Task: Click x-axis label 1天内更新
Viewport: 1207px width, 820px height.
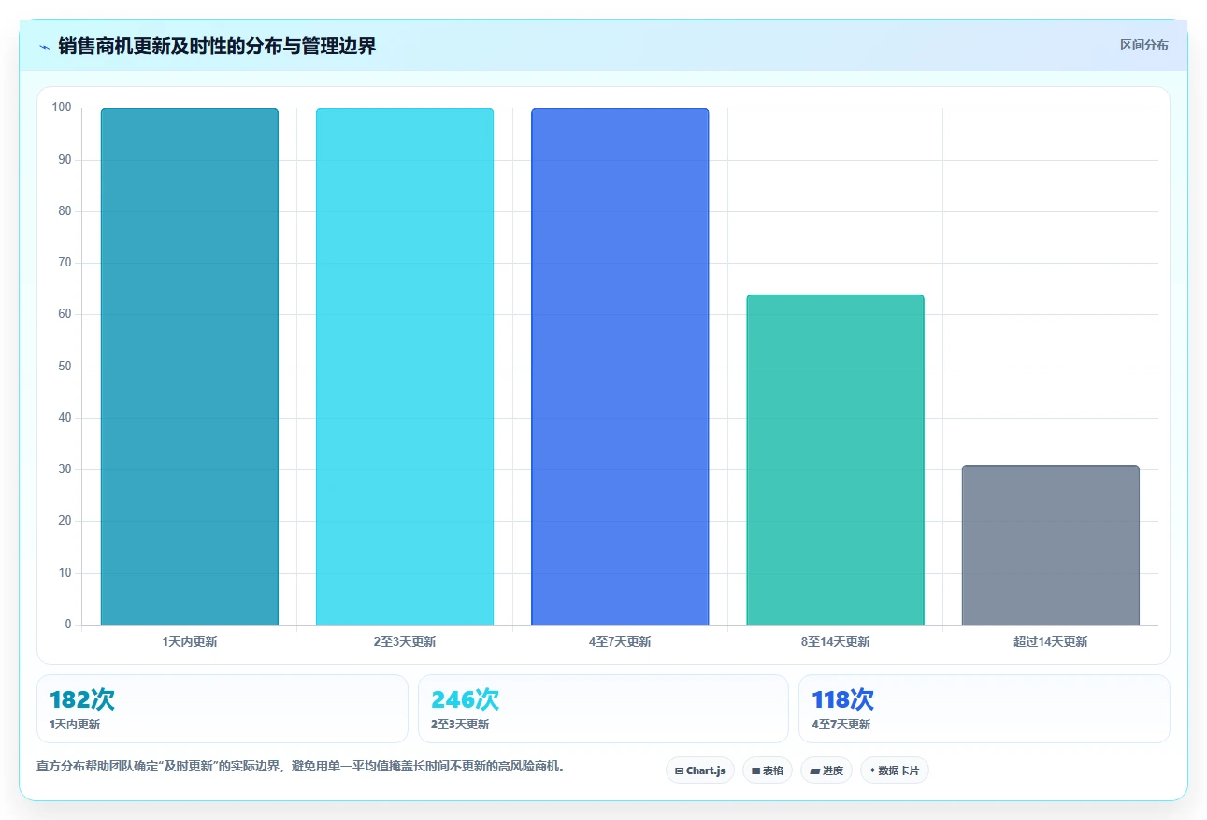Action: tap(190, 641)
